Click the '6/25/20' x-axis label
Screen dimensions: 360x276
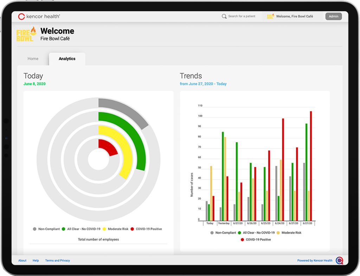point(266,223)
